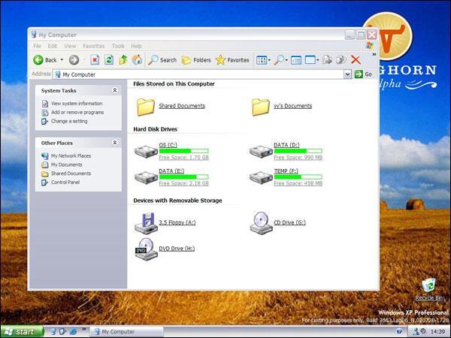Open My Documents in Other Places

click(x=66, y=164)
